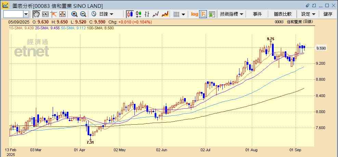Expand the grid options dropdown arrow
338x157 pixels.
[183, 14]
